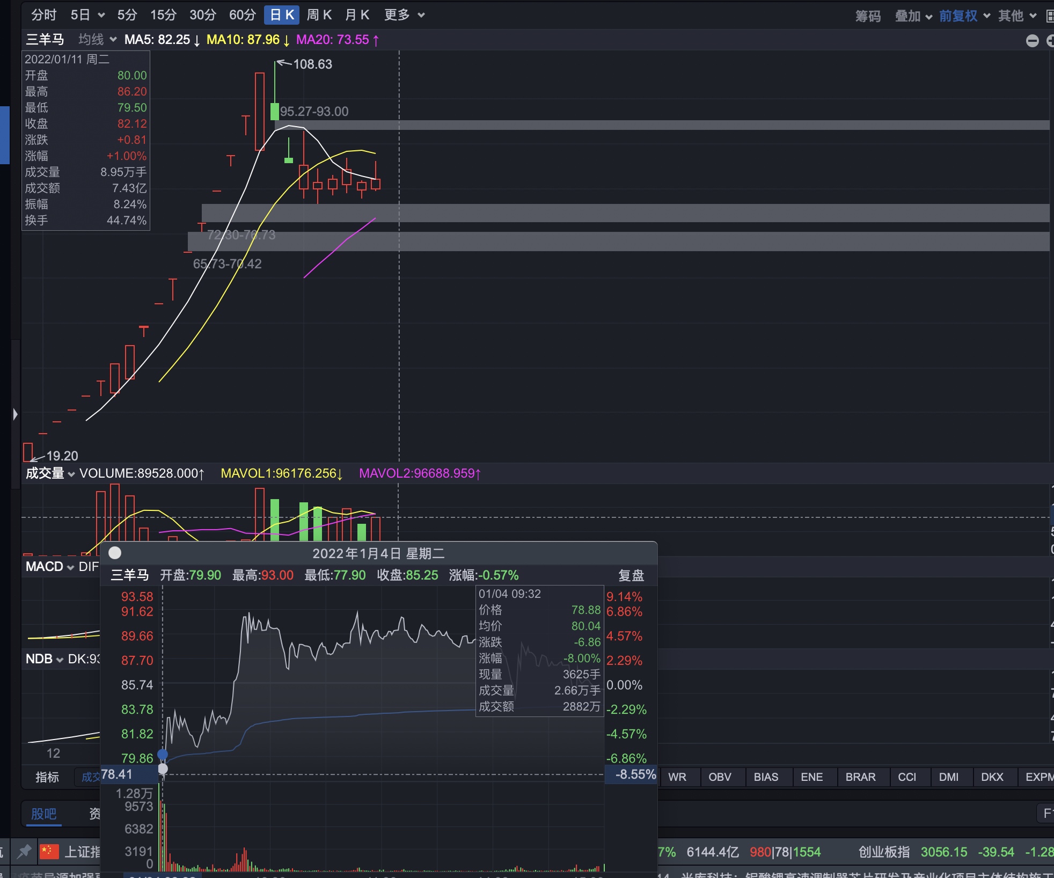1054x878 pixels.
Task: Open the 前复权 adjustment dropdown
Action: 964,16
